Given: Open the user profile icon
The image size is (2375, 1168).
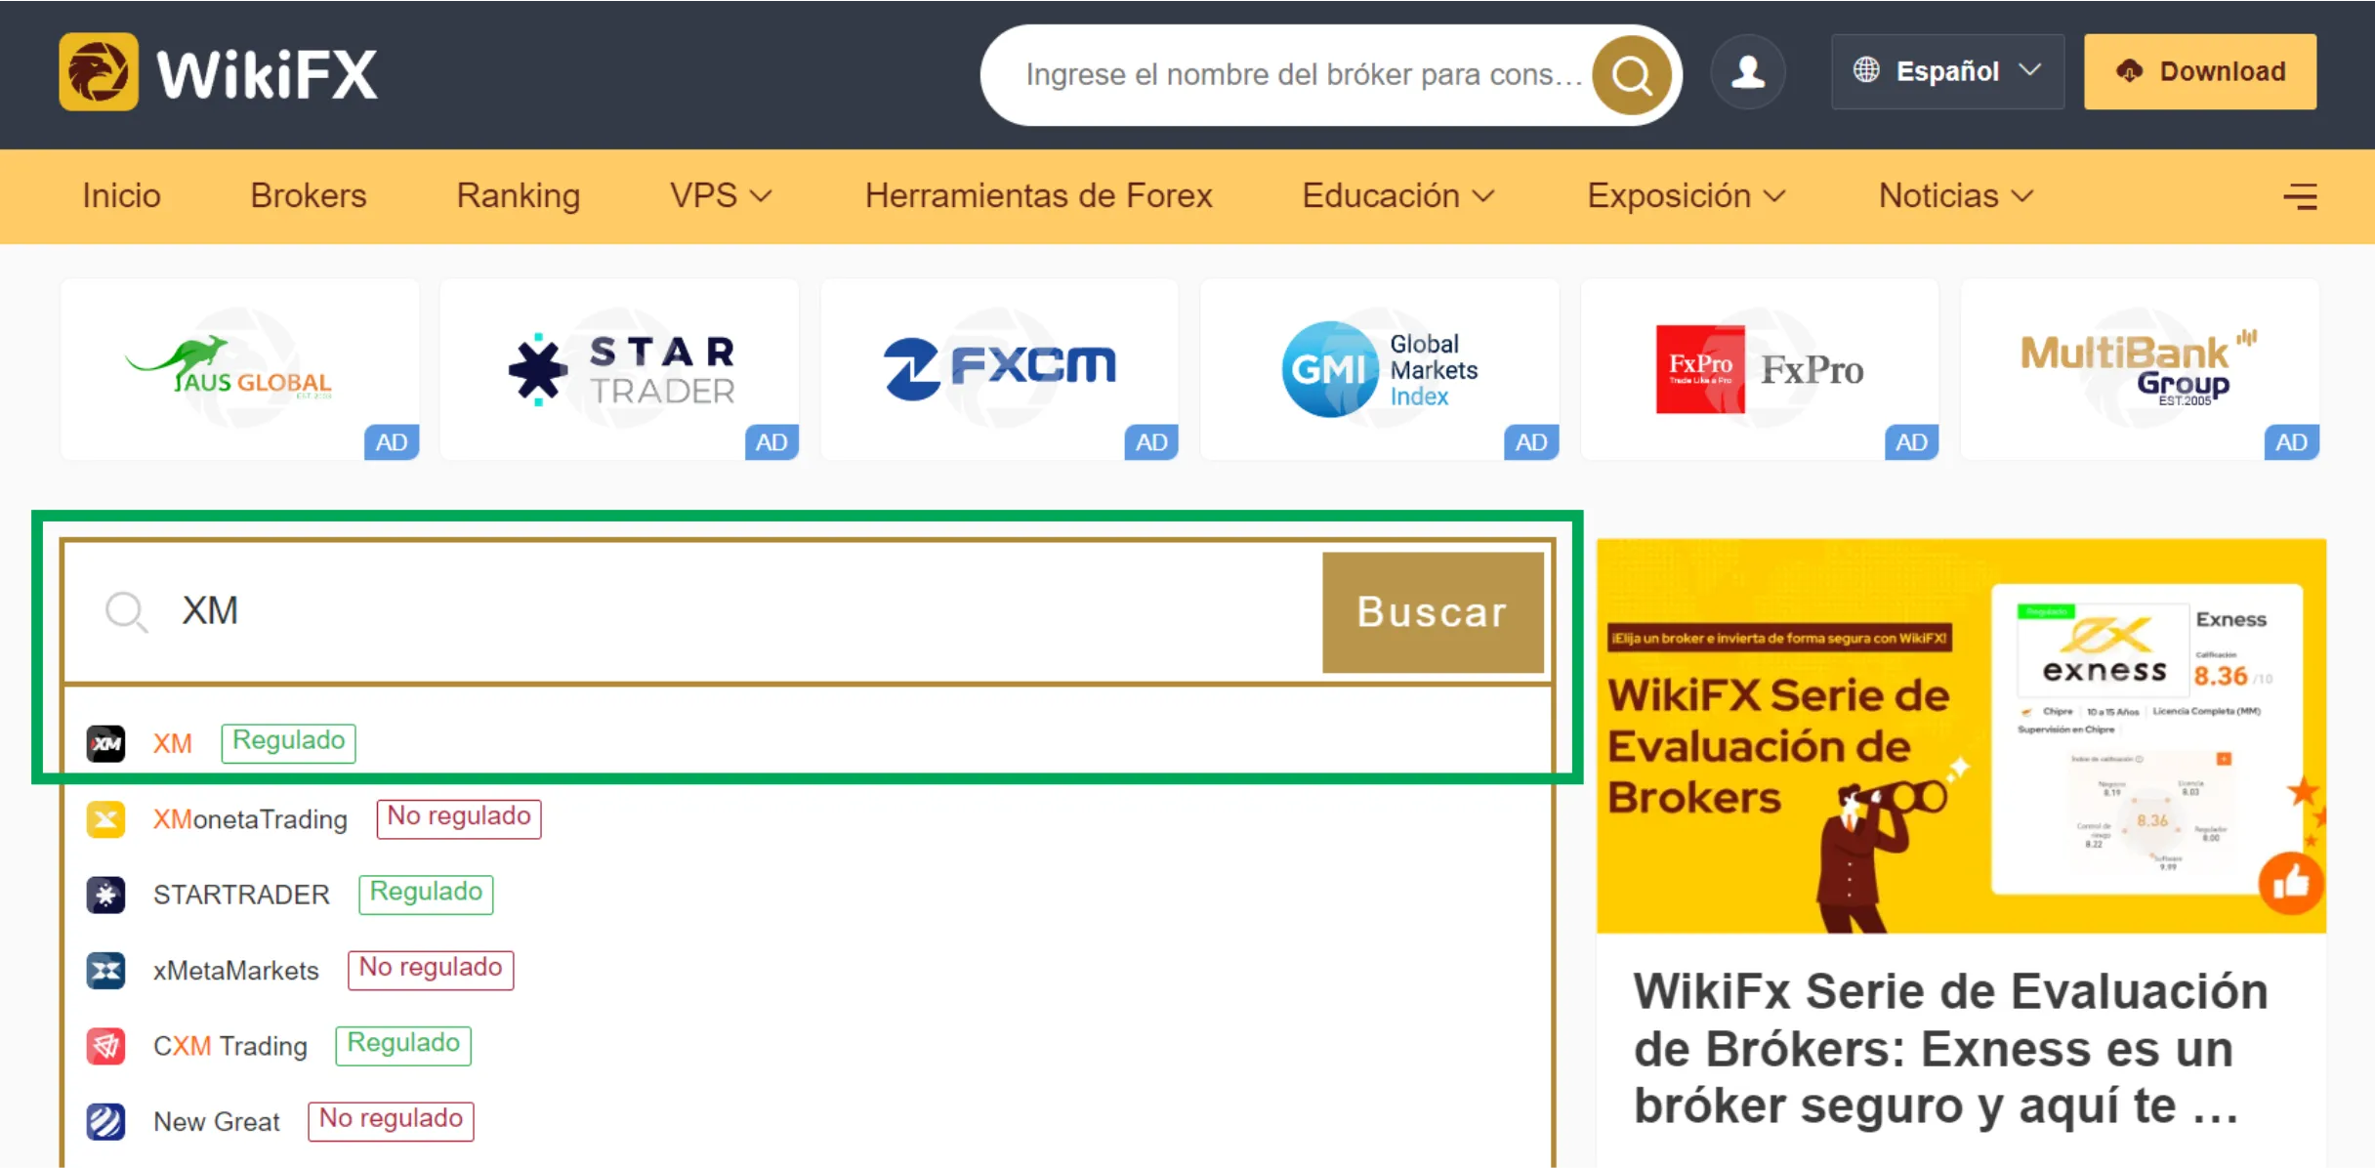Looking at the screenshot, I should coord(1748,72).
